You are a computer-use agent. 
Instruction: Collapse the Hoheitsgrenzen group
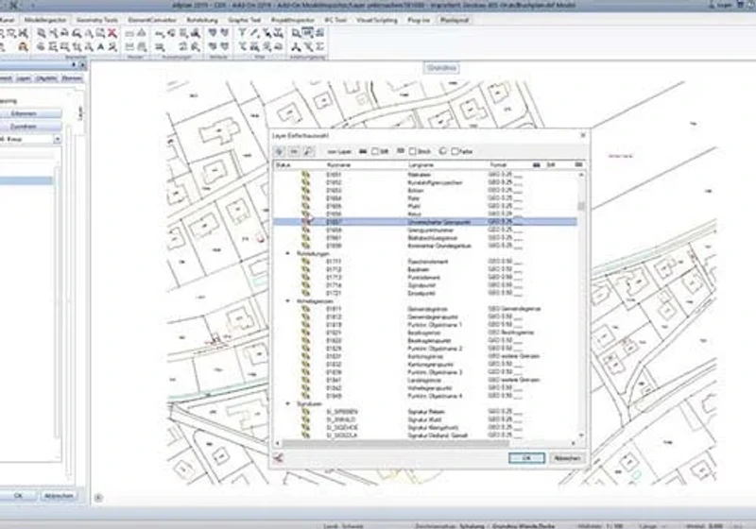288,301
